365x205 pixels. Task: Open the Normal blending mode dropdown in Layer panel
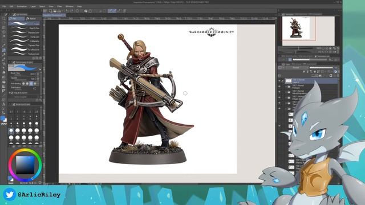pos(295,68)
